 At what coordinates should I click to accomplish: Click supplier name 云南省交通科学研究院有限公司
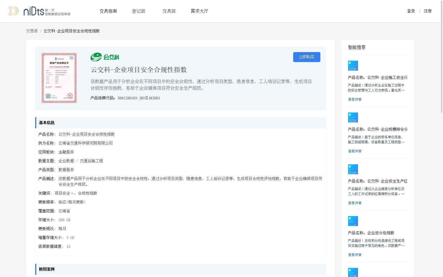point(86,143)
